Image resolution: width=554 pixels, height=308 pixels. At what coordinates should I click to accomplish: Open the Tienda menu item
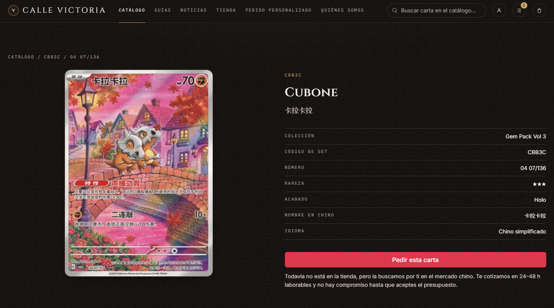tap(226, 10)
